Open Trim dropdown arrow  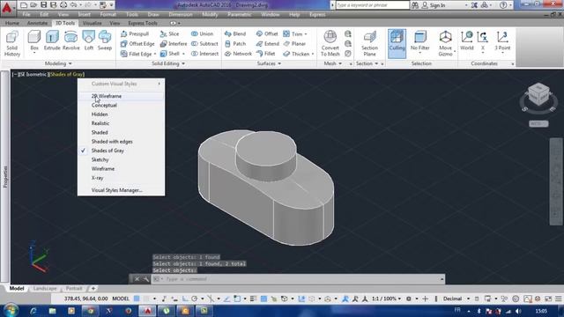click(x=306, y=34)
